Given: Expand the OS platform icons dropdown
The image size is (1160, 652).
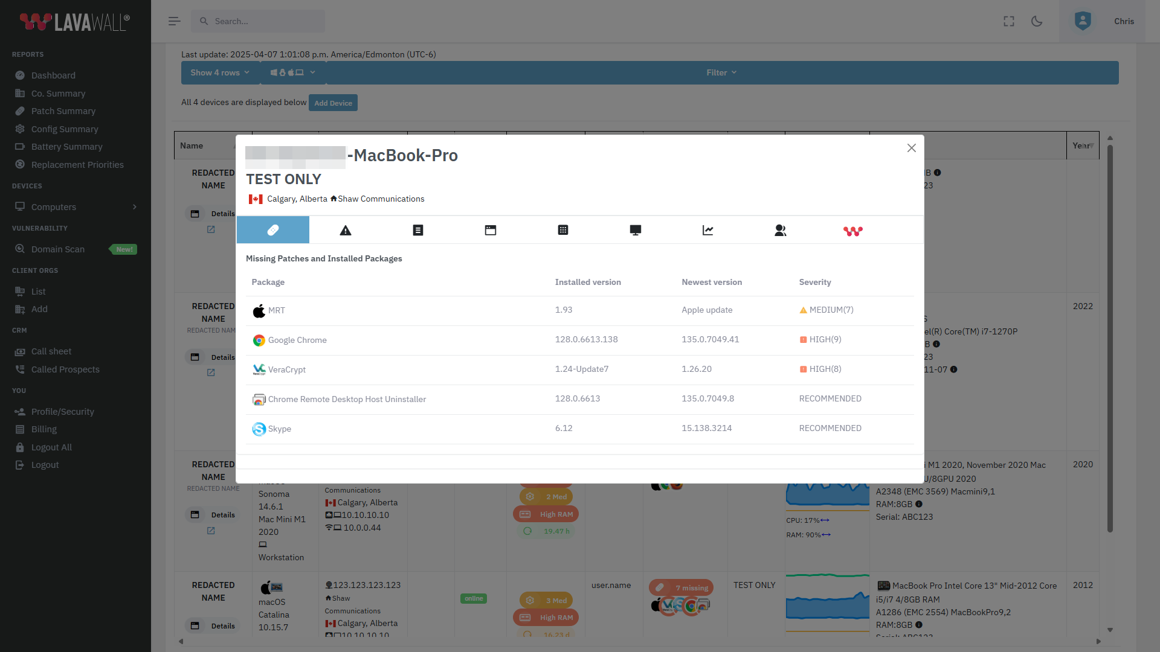Looking at the screenshot, I should coord(293,72).
